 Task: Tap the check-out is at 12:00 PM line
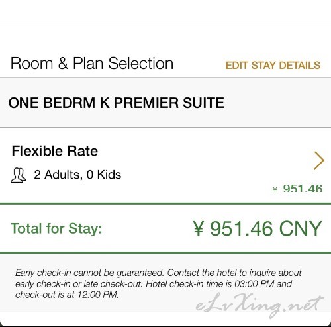point(67,295)
